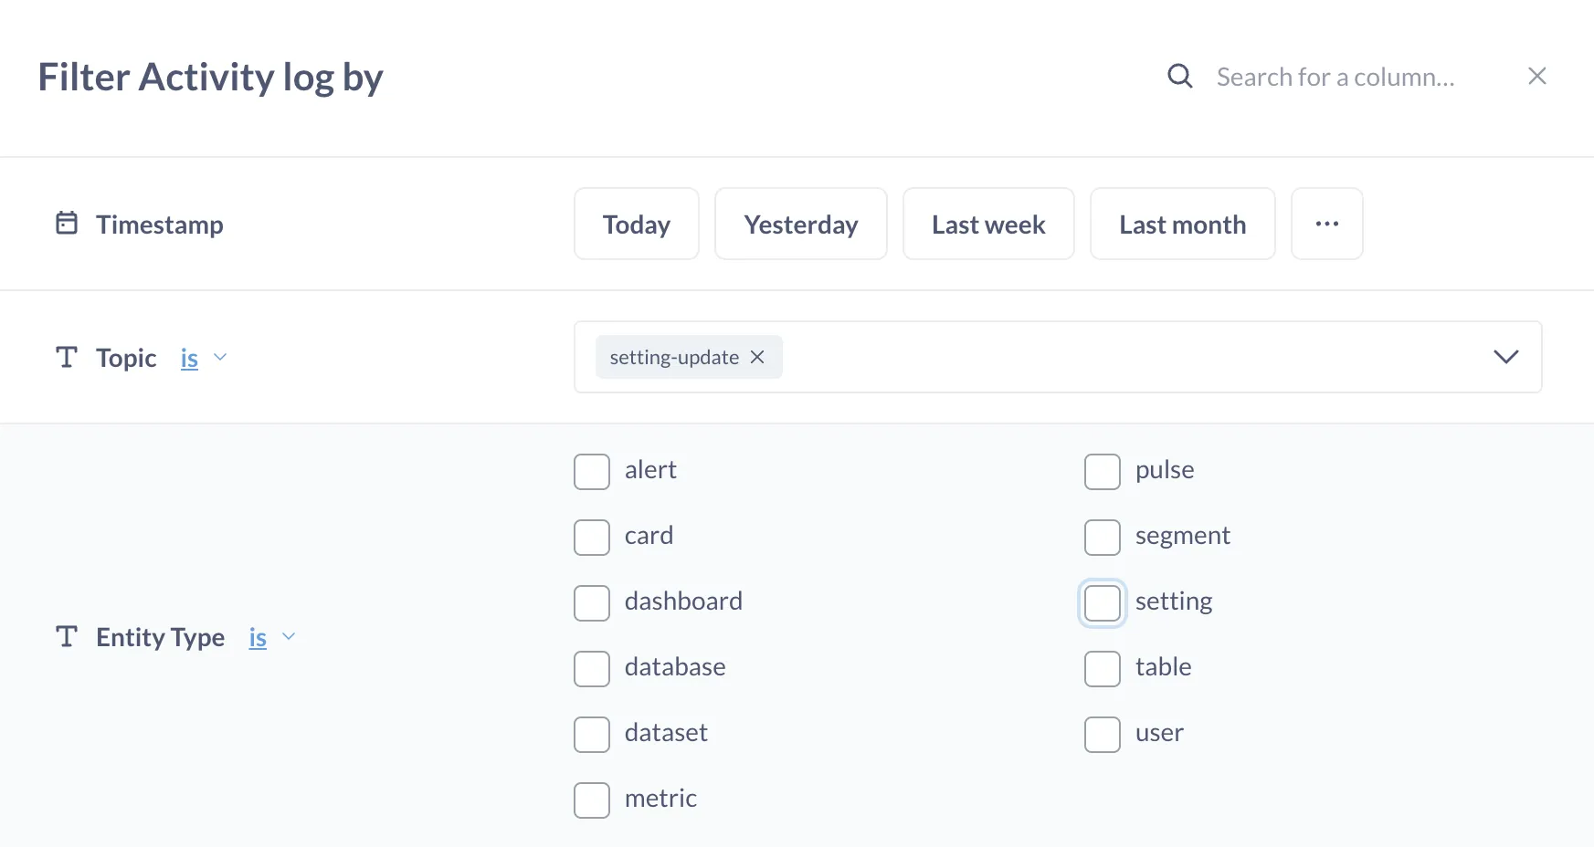Select the Yesterday date range
The height and width of the screenshot is (847, 1594).
(800, 223)
